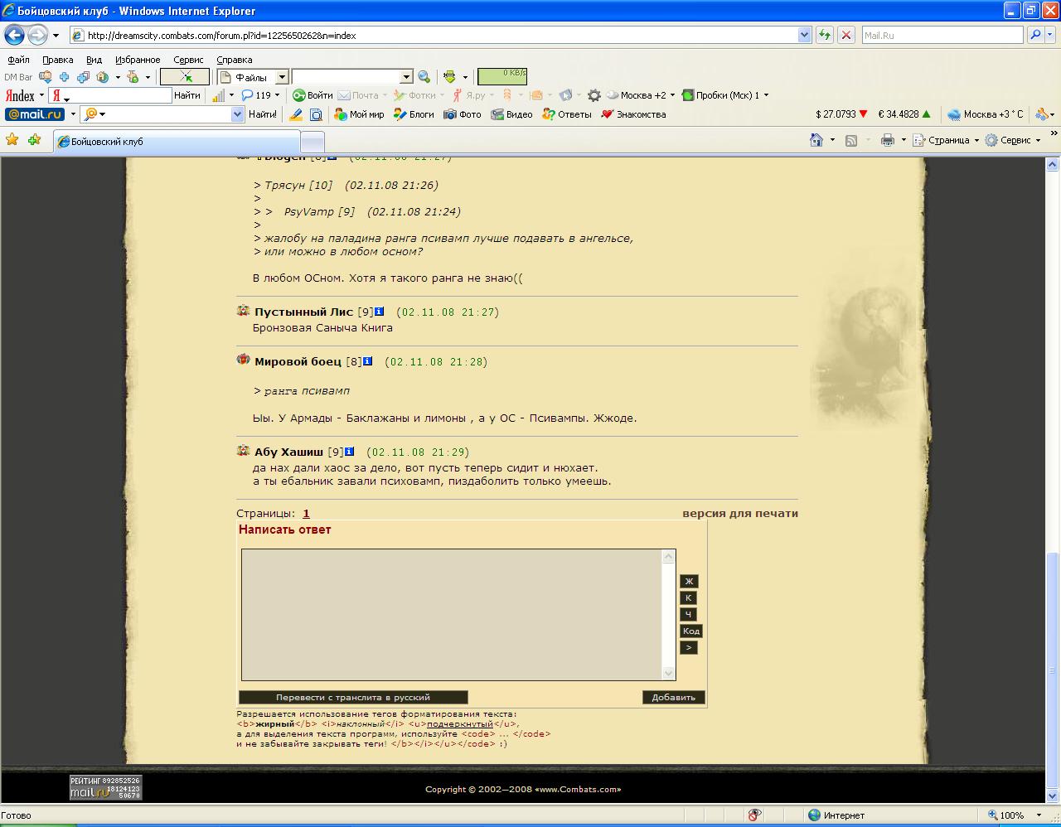Open the Yandex Пробки (Мск) traffic widget

[x=720, y=95]
